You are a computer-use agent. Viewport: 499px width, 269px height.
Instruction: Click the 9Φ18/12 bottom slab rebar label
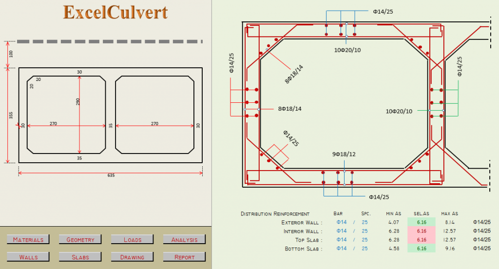344,154
